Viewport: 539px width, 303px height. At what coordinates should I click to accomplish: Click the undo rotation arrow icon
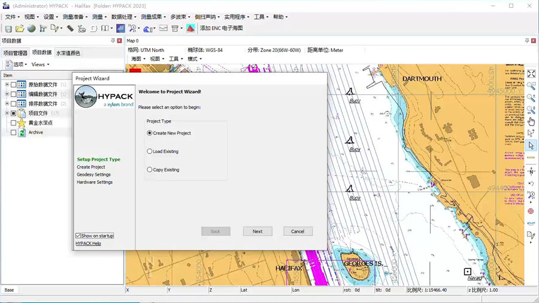click(531, 183)
